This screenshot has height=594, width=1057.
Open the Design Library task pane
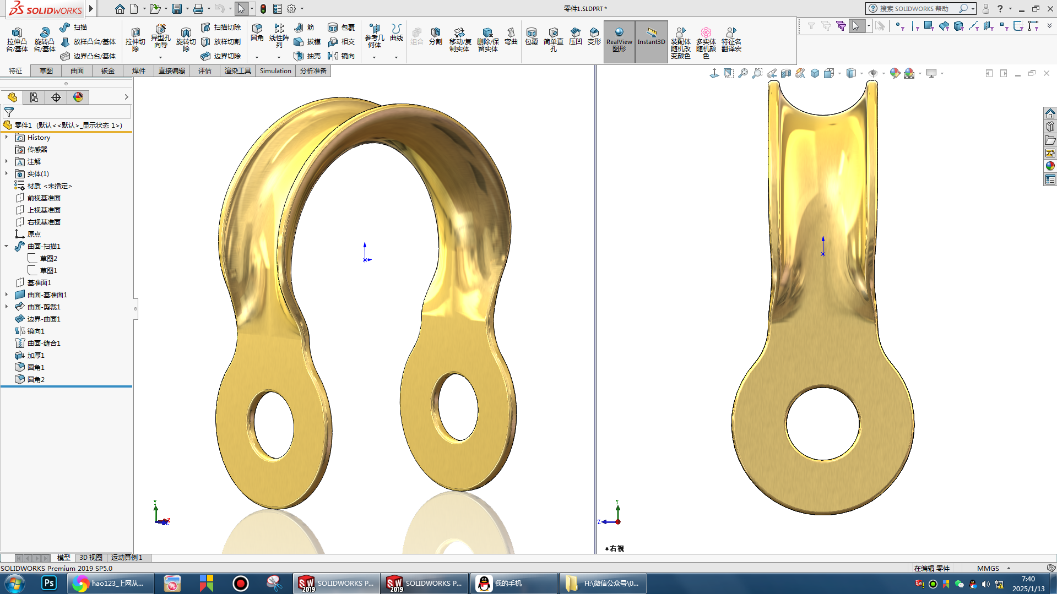coord(1050,127)
